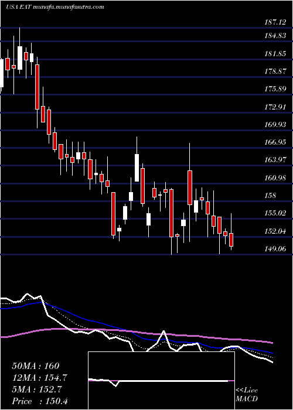This screenshot has height=410, width=293.
Task: Click the 'USA EAT munafa.munafasutra.com' header text
Action: (x=55, y=7)
